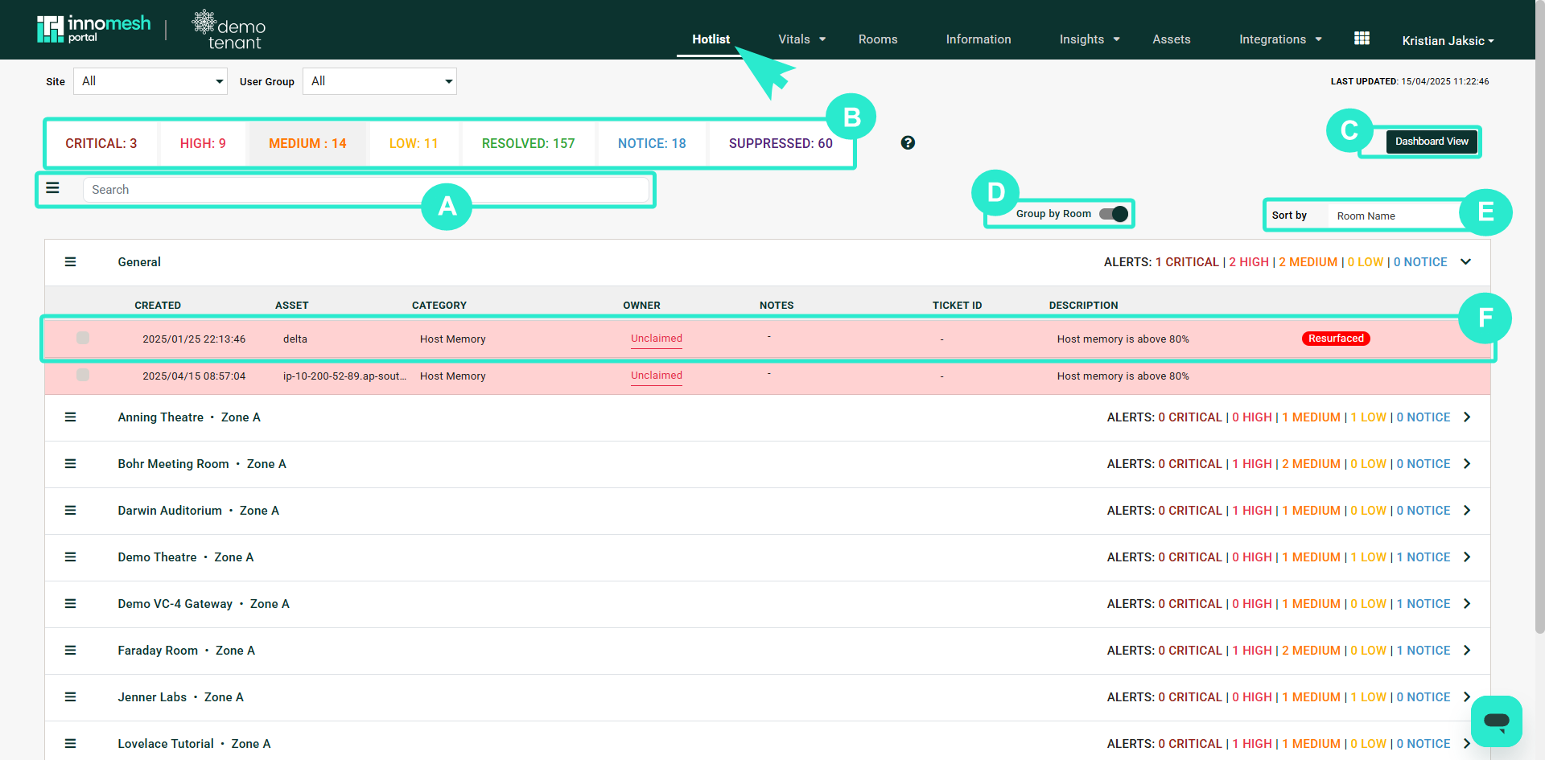Click Unclaimed link for ip-10-200-52-89 alert

coord(657,376)
